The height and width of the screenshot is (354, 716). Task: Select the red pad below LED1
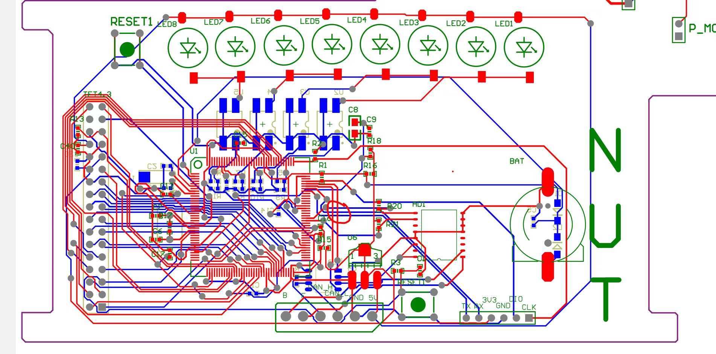click(x=530, y=77)
